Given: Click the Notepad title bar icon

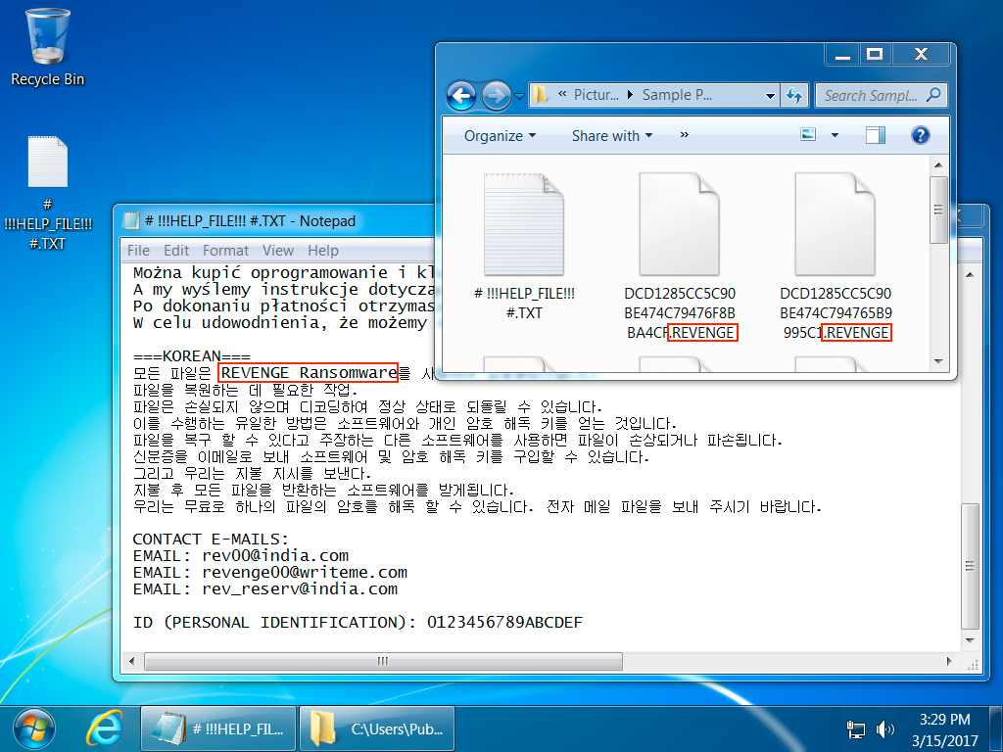Looking at the screenshot, I should tap(130, 220).
